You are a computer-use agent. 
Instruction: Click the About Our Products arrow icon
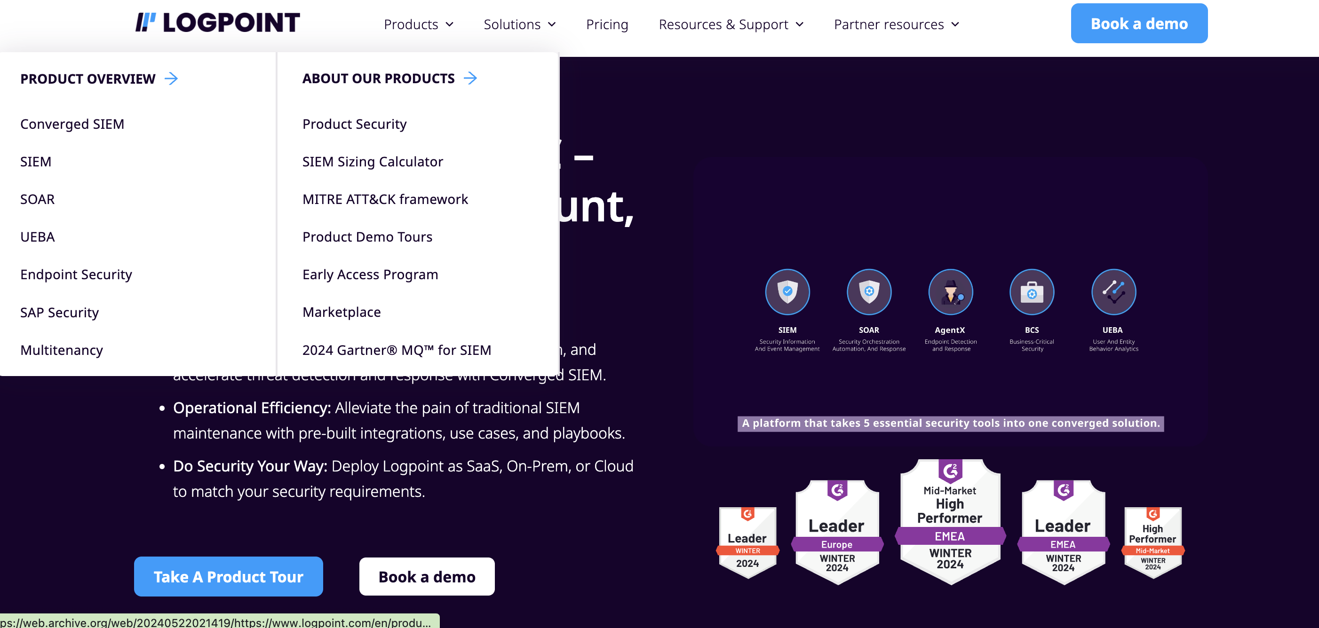tap(470, 78)
